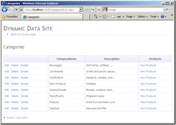Viewport: 176px width, 125px height.
Task: Click the Compatibility View icon
Action: (x=86, y=10)
